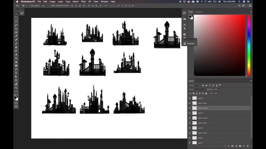This screenshot has height=149, width=266.
Task: Open blend mode Normal dropdown
Action: click(197, 89)
